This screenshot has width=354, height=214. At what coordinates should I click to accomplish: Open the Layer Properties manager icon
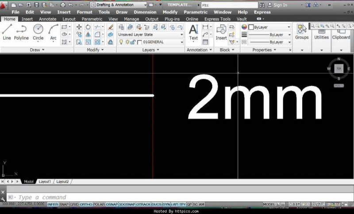pyautogui.click(x=121, y=27)
